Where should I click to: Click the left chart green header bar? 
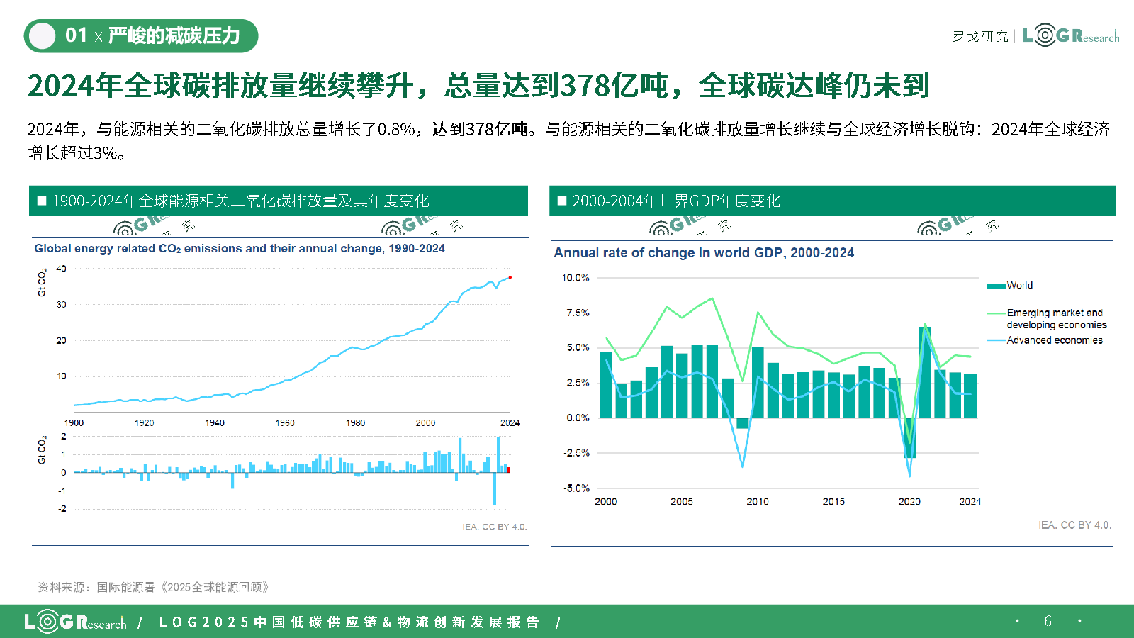click(279, 201)
